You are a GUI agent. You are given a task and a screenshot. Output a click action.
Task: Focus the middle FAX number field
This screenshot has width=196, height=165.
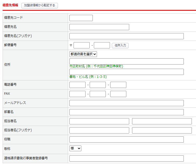[x=98, y=94]
